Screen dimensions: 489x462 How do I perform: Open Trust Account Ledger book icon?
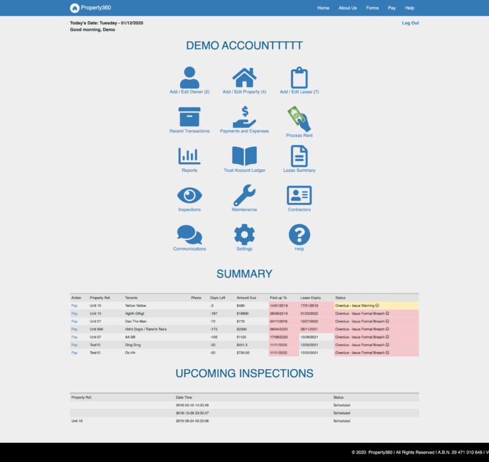point(244,156)
